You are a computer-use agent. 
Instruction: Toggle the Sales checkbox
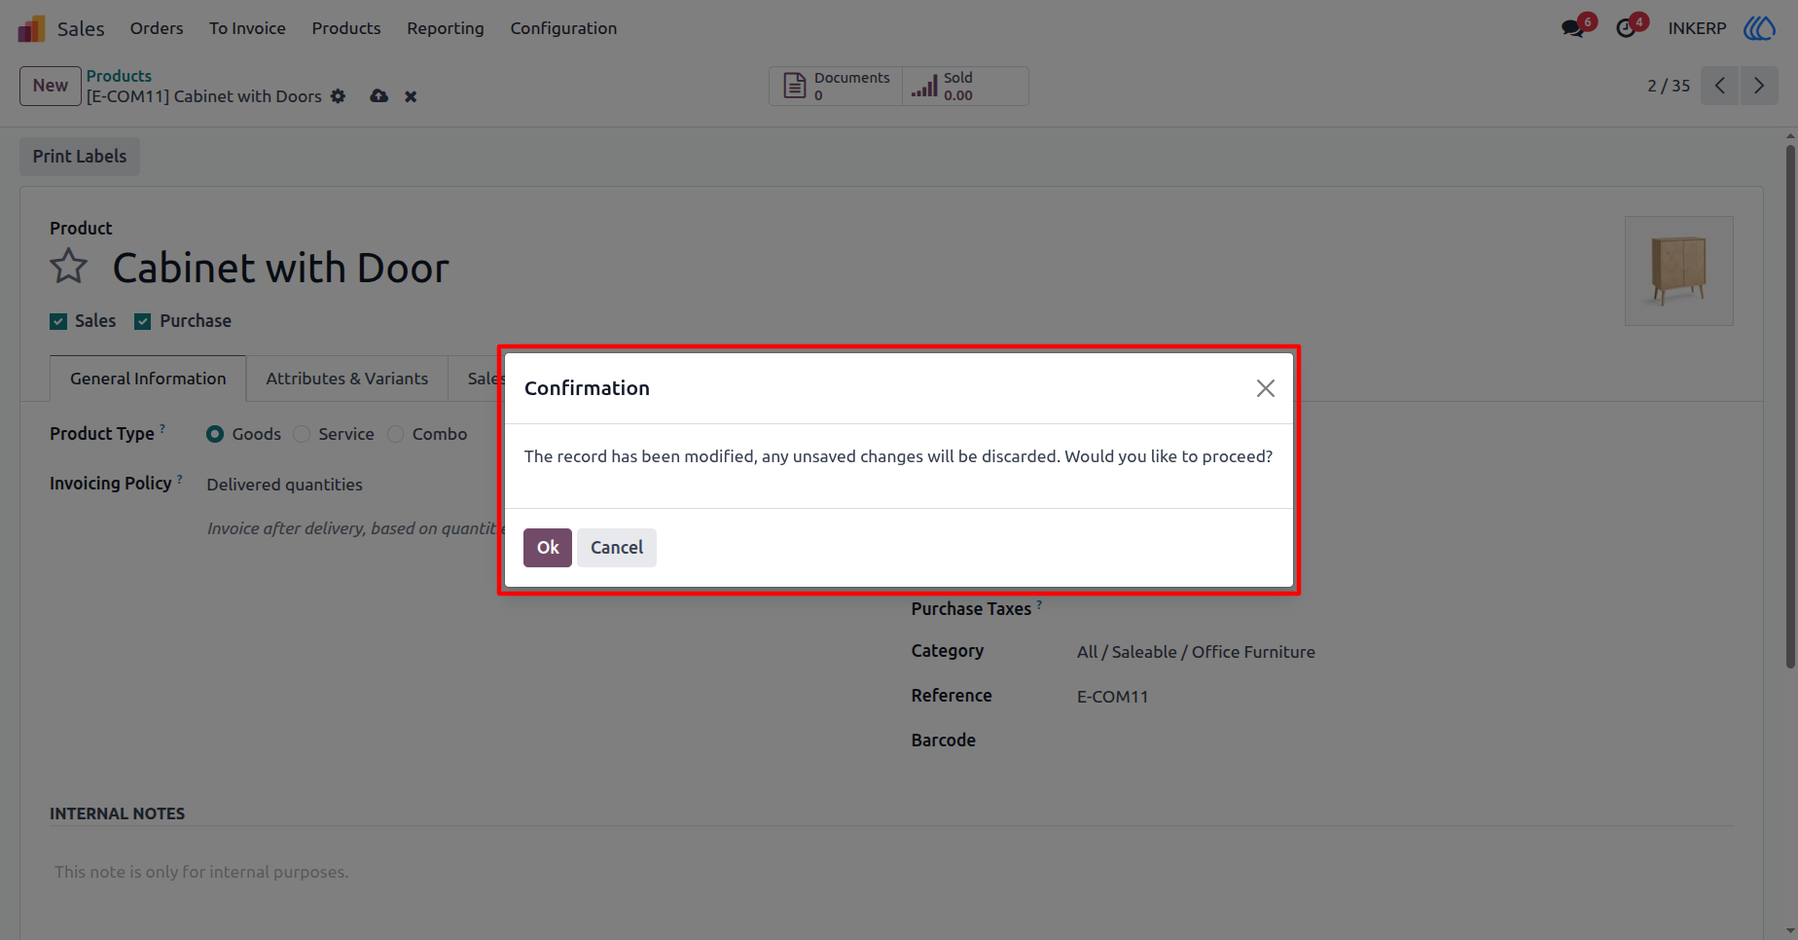click(58, 321)
